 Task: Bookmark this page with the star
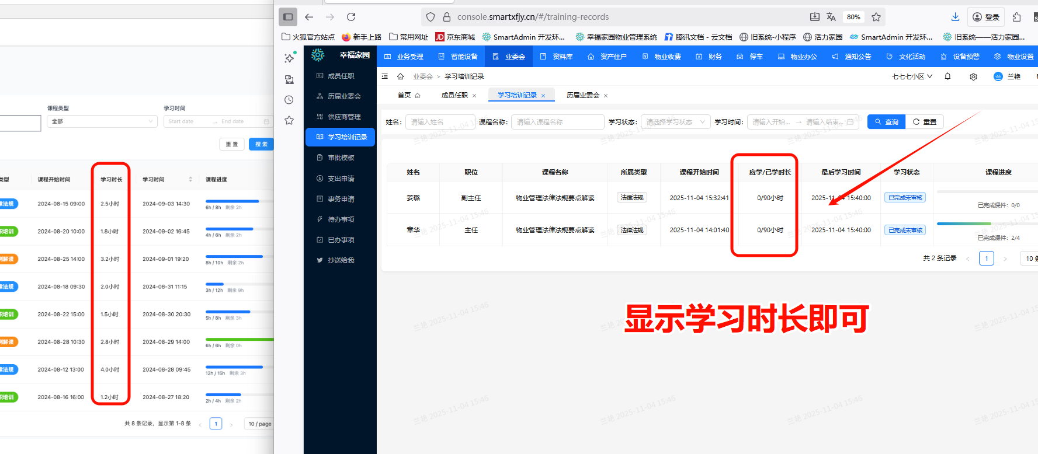(x=876, y=17)
